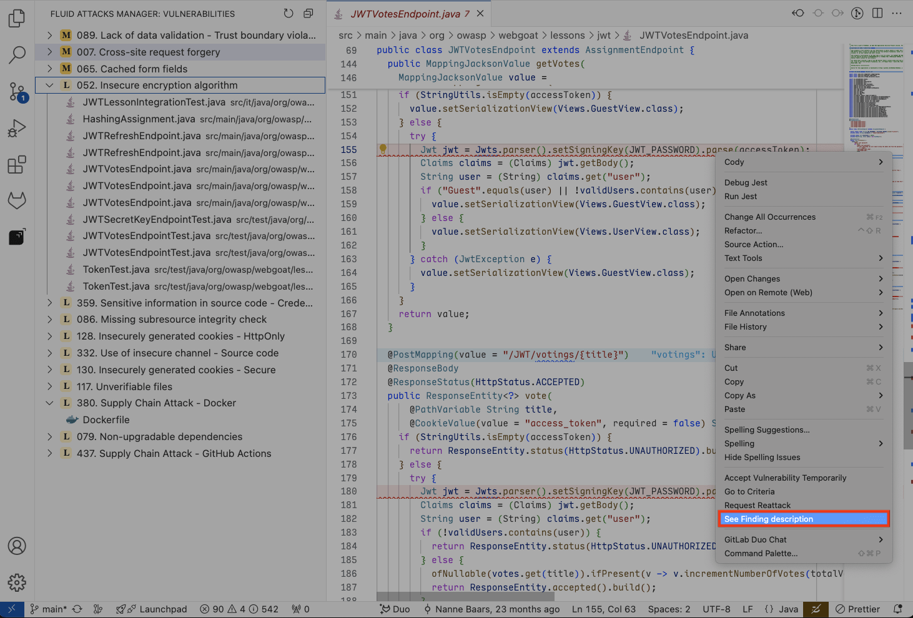Open the File History submenu
The height and width of the screenshot is (618, 913).
click(x=804, y=327)
